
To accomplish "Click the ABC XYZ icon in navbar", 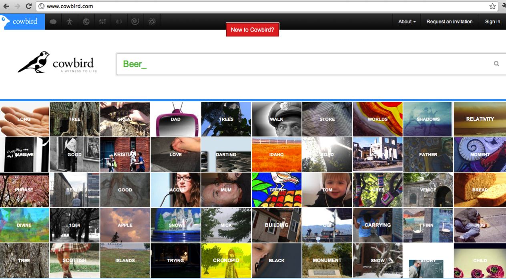I will (102, 22).
